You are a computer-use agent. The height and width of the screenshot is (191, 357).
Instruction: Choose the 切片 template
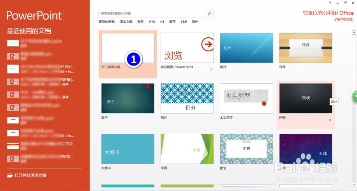pos(246,48)
